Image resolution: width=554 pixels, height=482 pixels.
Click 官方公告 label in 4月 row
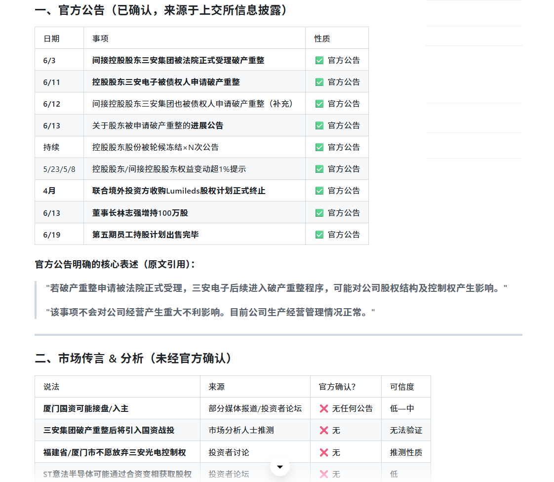click(344, 191)
